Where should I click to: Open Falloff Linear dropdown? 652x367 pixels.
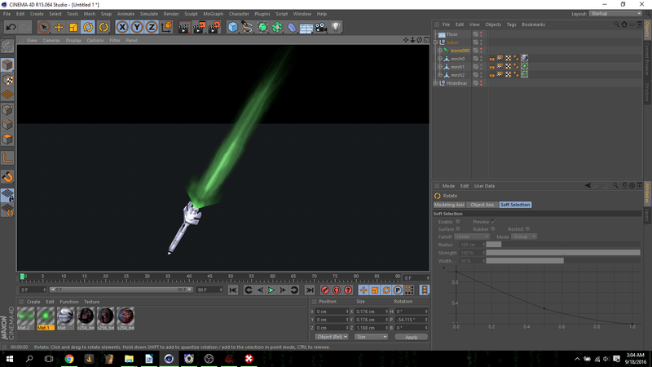[x=472, y=237]
